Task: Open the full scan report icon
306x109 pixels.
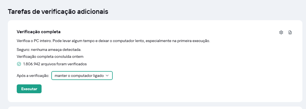Action: coord(290,32)
